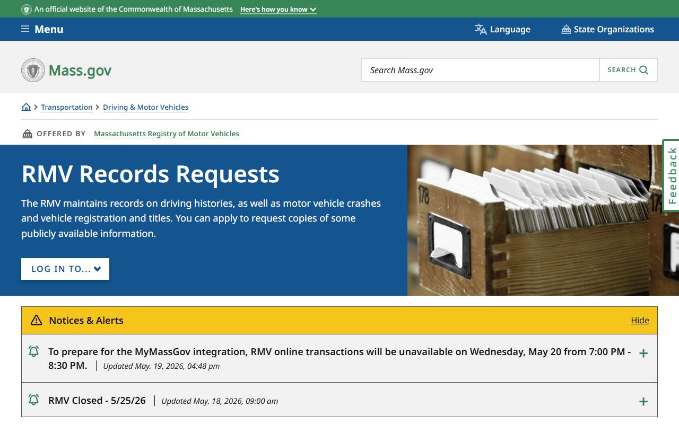Click the seal icon in official website banner
Image resolution: width=679 pixels, height=424 pixels.
(26, 10)
